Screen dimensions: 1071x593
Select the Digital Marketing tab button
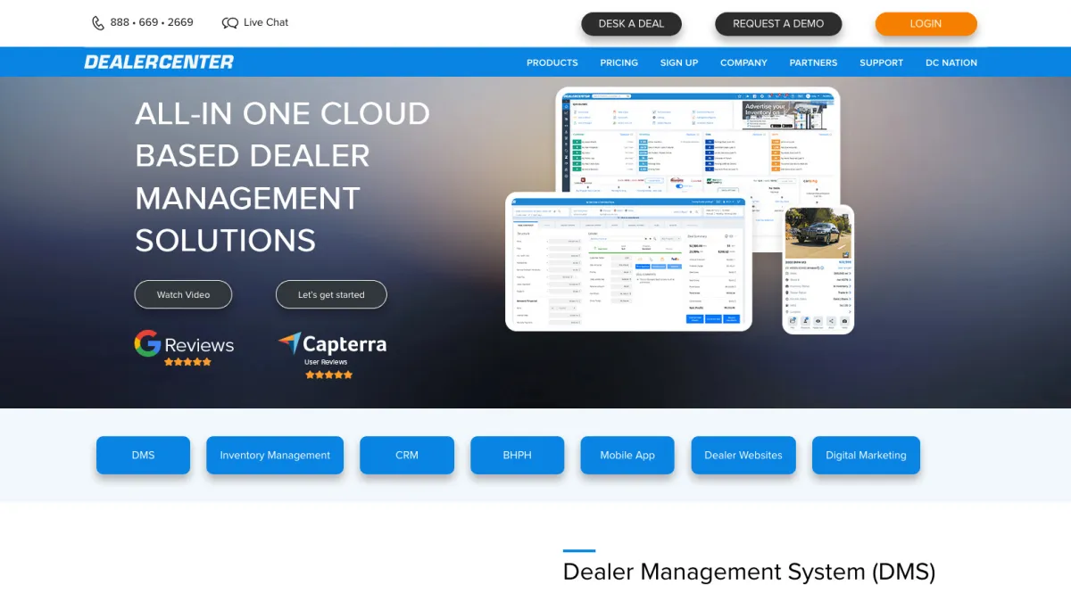(866, 455)
